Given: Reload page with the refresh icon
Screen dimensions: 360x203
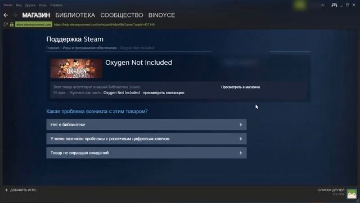Looking at the screenshot, I should tap(6, 24).
